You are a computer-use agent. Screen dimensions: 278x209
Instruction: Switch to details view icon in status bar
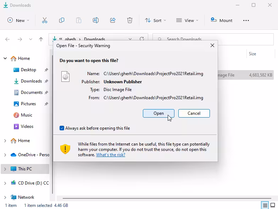tap(265, 205)
